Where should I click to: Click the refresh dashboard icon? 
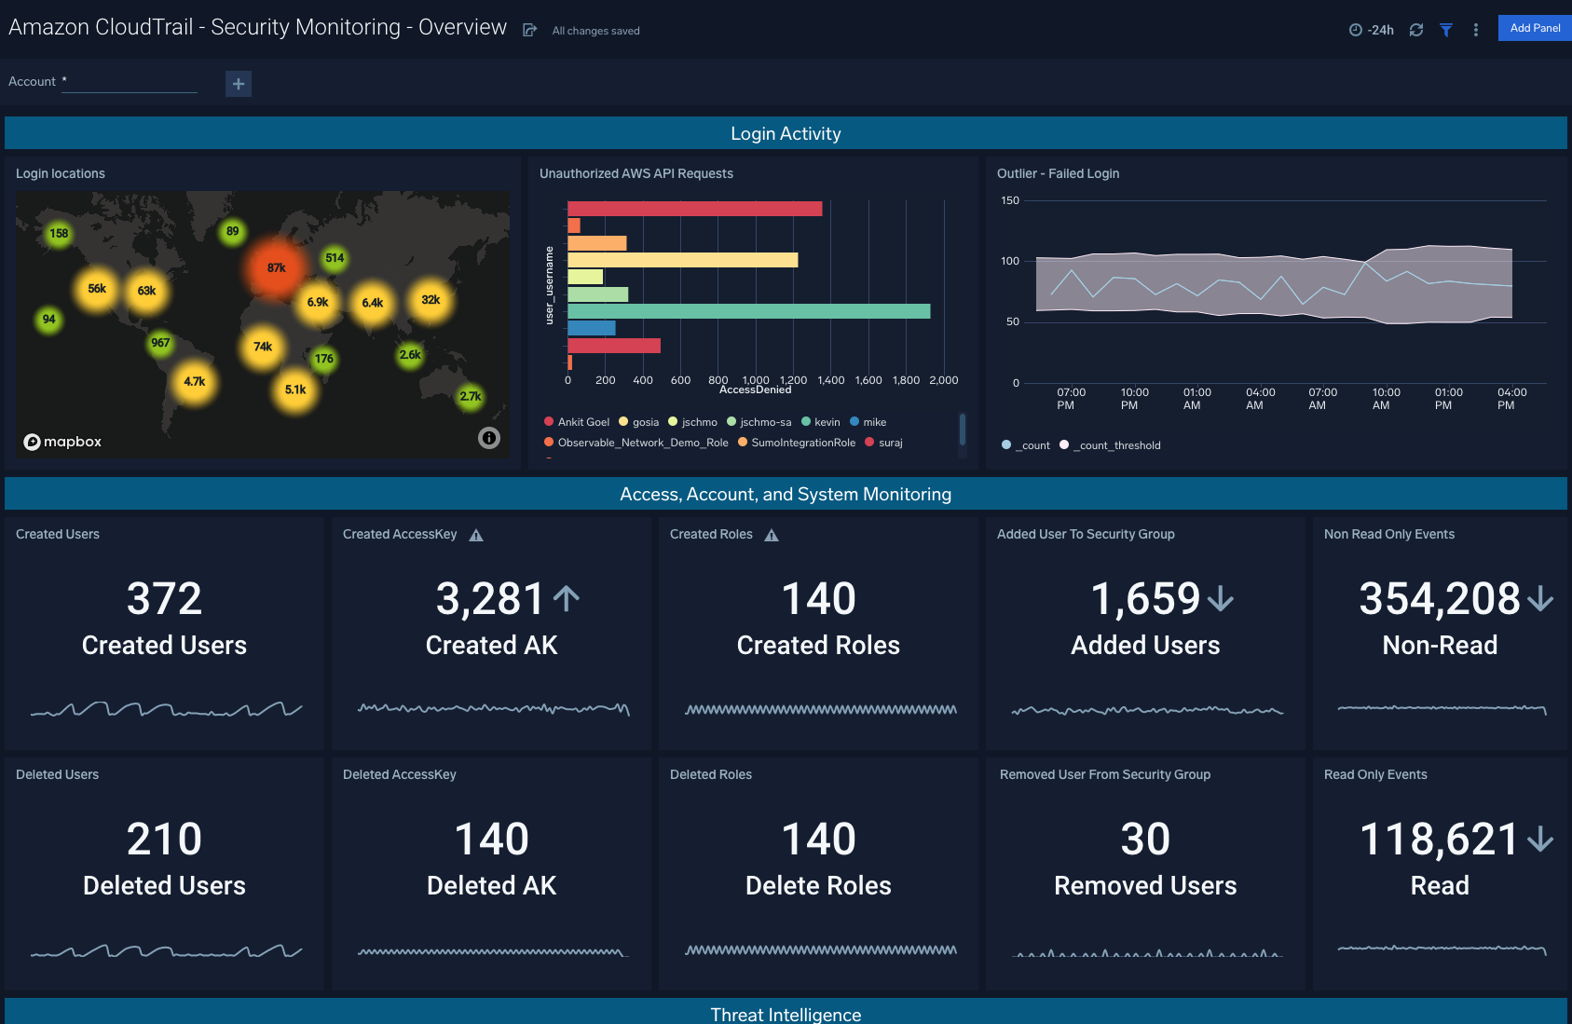1416,29
